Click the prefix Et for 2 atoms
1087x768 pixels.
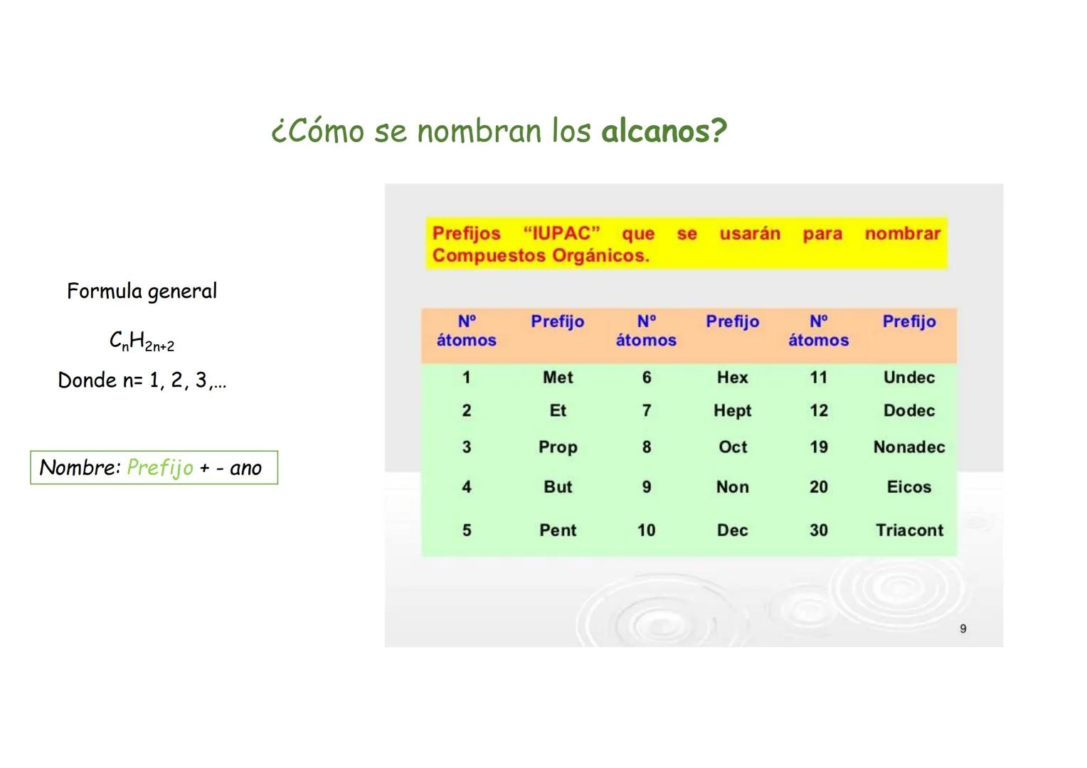[558, 410]
